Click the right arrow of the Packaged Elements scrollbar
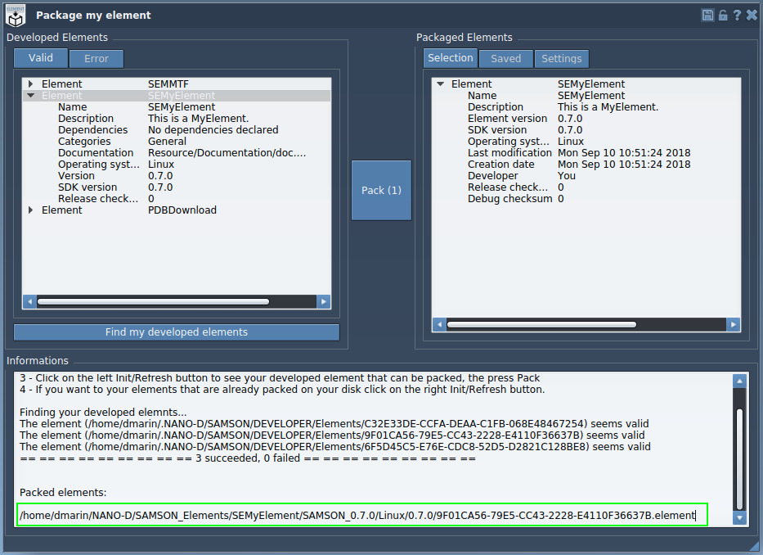The width and height of the screenshot is (763, 555). pos(734,324)
